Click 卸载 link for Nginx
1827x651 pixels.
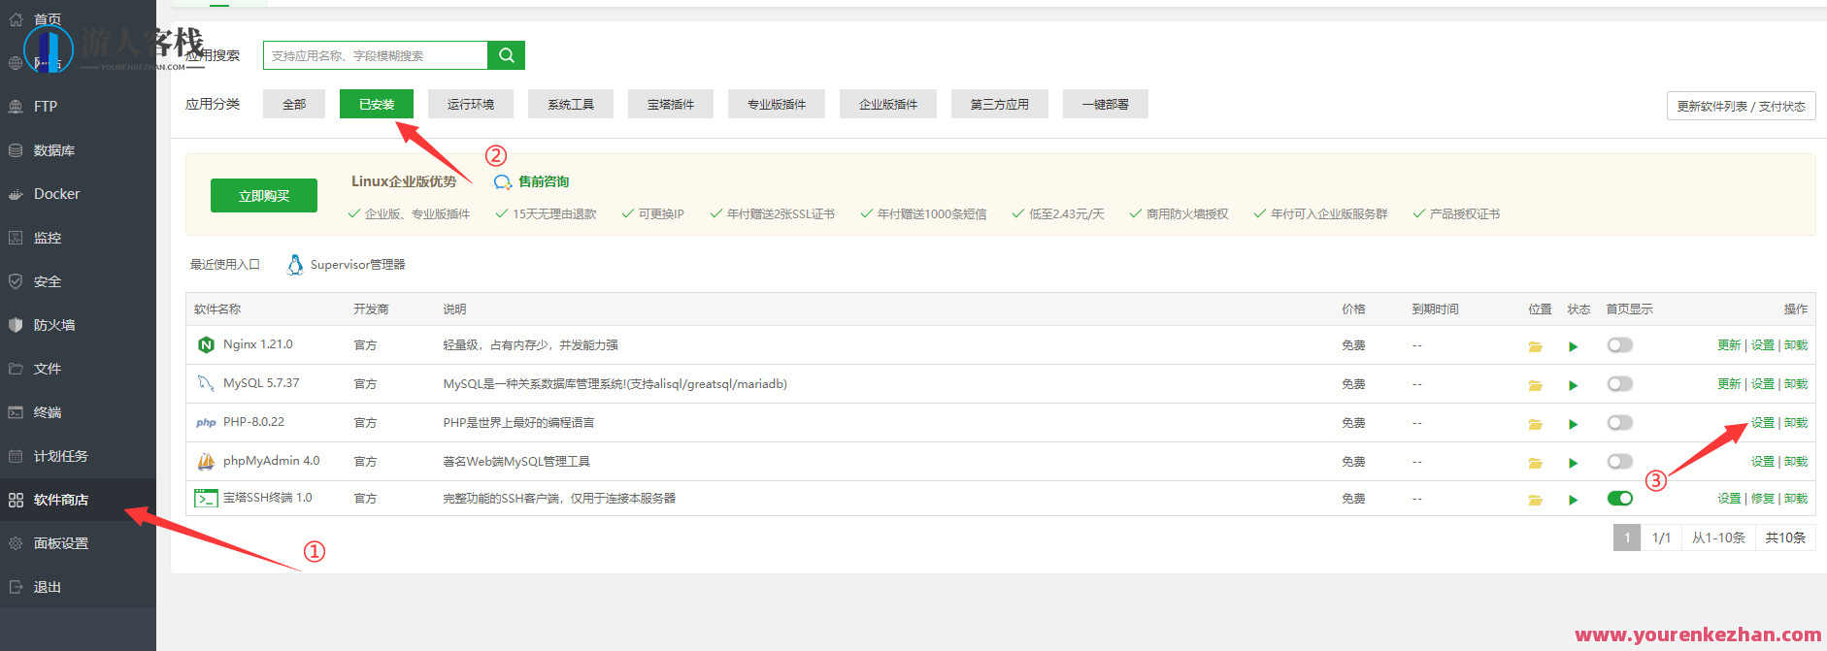(x=1796, y=345)
